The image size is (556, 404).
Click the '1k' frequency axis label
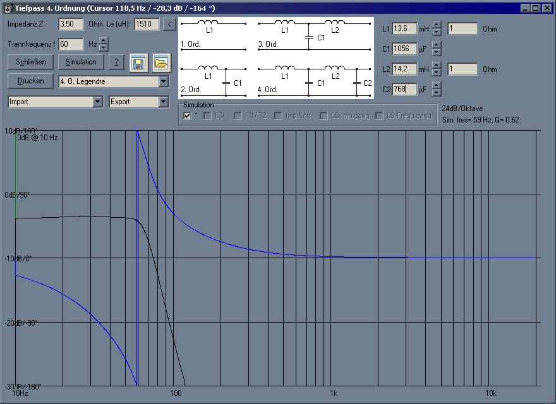334,393
